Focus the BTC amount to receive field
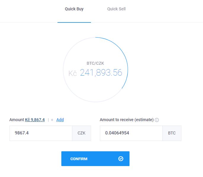The width and height of the screenshot is (203, 177). click(131, 133)
